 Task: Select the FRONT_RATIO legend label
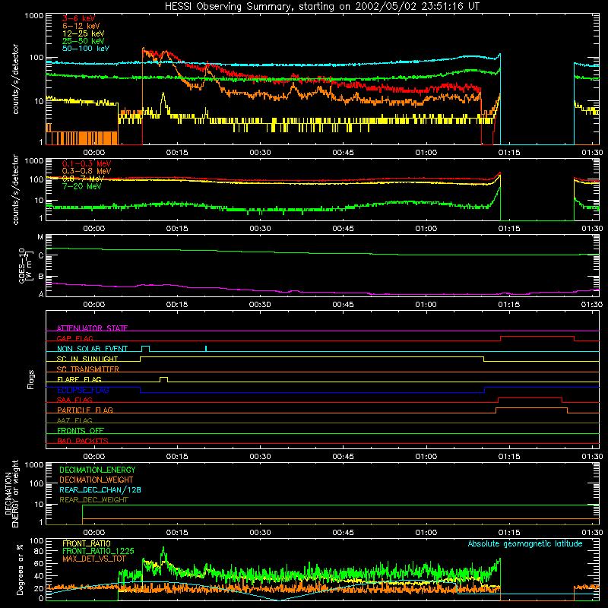pos(87,543)
